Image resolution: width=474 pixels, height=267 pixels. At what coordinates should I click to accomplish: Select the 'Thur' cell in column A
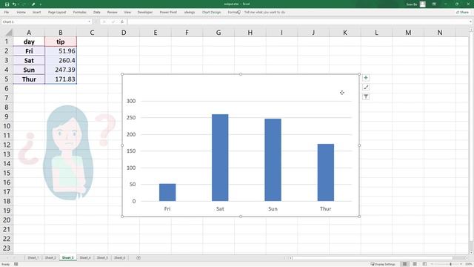pos(29,79)
